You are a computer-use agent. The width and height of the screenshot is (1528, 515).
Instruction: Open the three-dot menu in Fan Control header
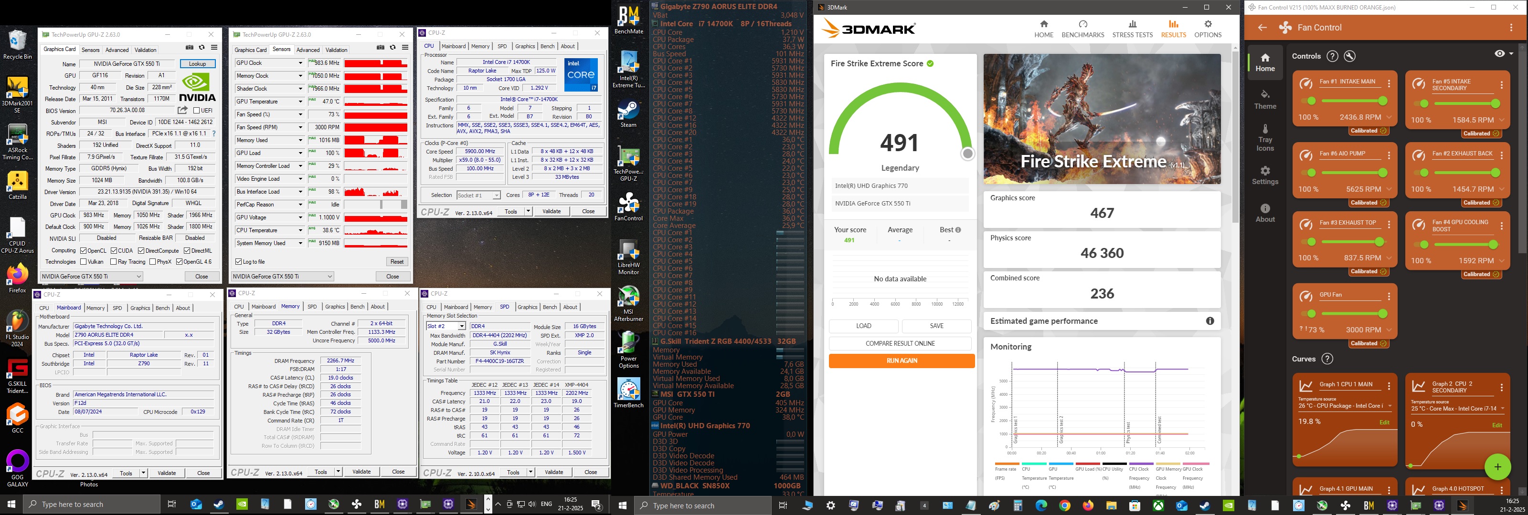(1511, 27)
